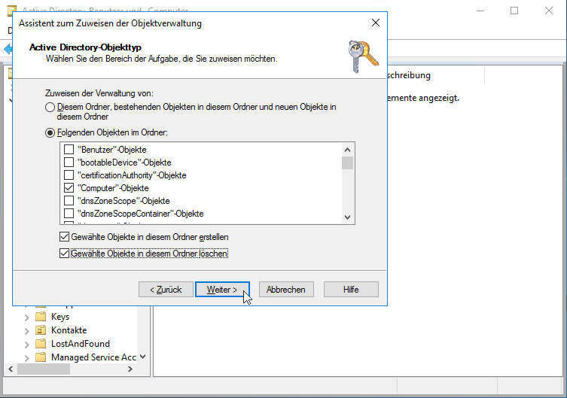Expand the Keys tree node
Viewport: 567px width, 398px height.
(27, 317)
